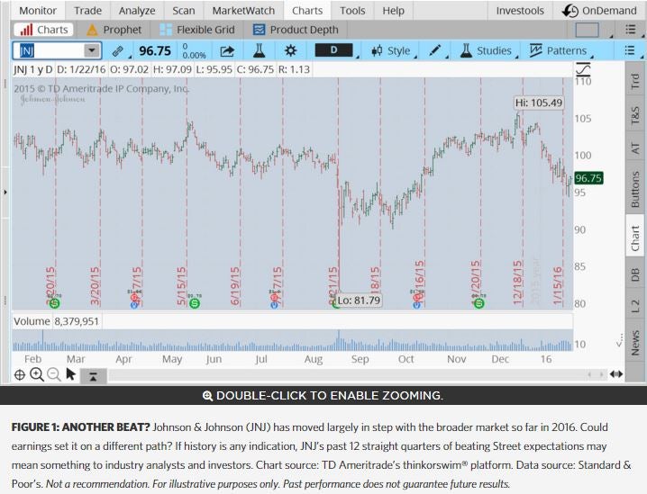Click the 5/15/15 earnings marker
This screenshot has height=494, width=647.
click(181, 286)
